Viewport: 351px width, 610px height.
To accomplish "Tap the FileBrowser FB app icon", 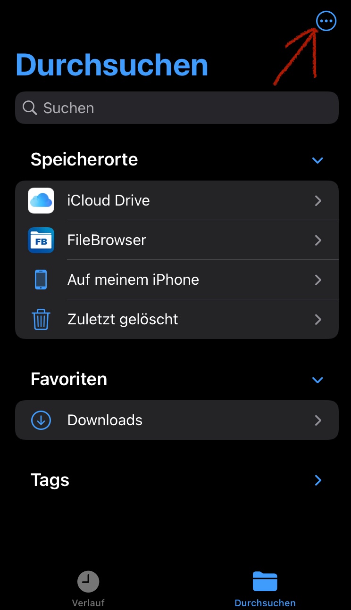I will coord(41,240).
